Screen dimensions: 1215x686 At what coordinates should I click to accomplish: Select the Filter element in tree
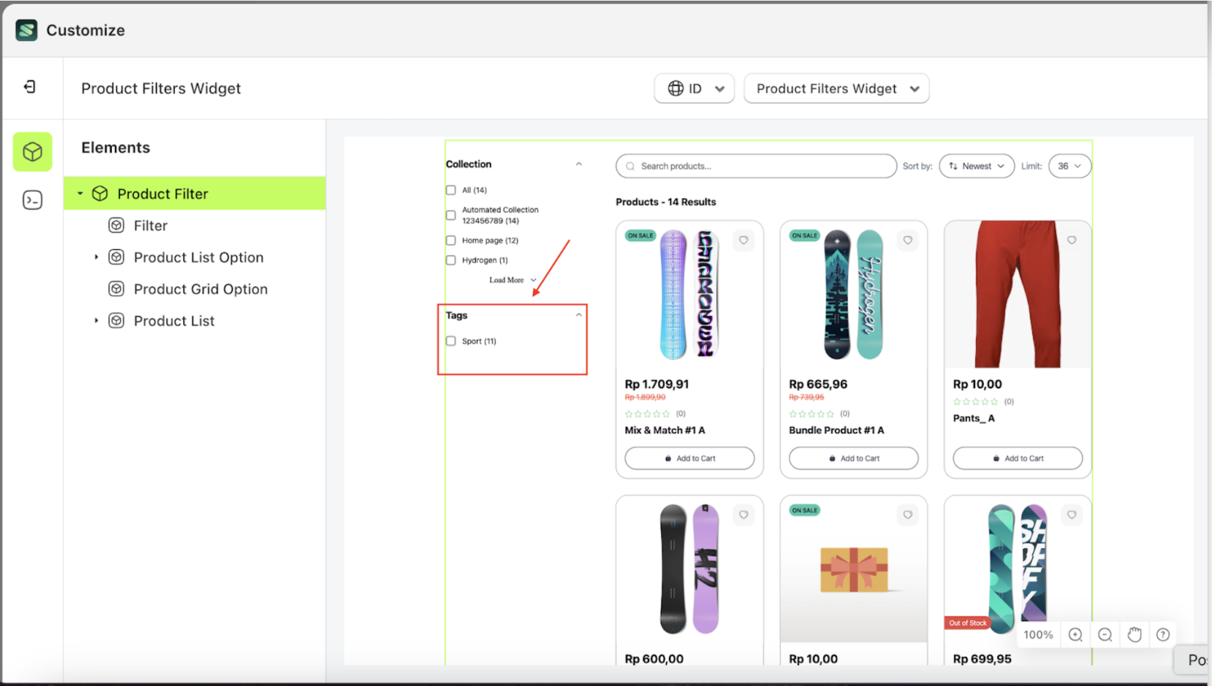tap(150, 225)
